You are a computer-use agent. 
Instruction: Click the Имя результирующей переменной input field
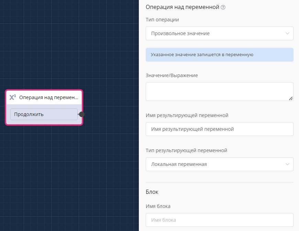pyautogui.click(x=219, y=129)
